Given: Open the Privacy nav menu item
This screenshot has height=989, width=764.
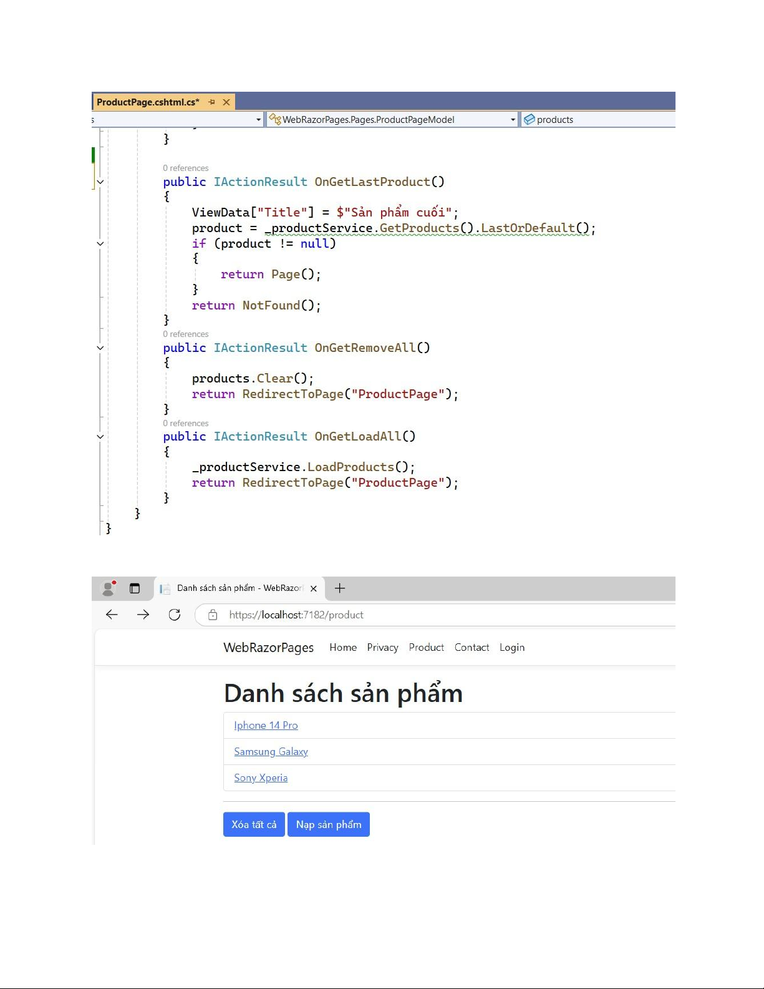Looking at the screenshot, I should (x=382, y=648).
